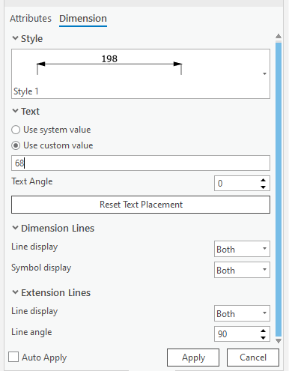Image resolution: width=289 pixels, height=371 pixels.
Task: Click the Line angle value field
Action: [237, 334]
